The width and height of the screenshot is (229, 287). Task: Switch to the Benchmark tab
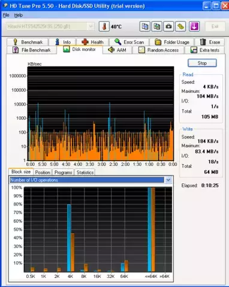[x=28, y=42]
